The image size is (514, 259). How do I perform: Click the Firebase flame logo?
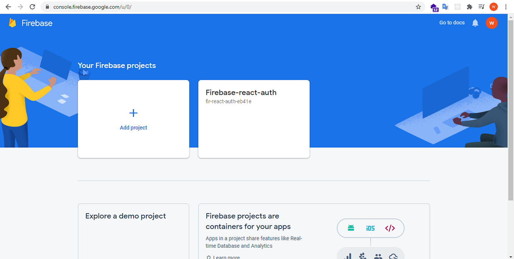[x=12, y=23]
